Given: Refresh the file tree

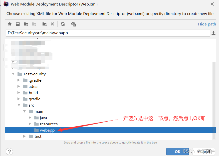Looking at the screenshot, I should [x=63, y=24].
